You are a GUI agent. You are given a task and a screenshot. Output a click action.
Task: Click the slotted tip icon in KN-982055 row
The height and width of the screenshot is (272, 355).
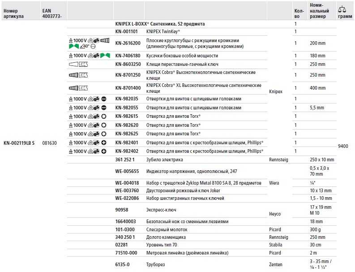click(104, 108)
